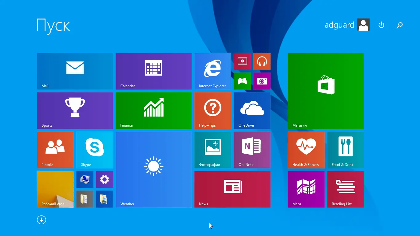The width and height of the screenshot is (420, 236).
Task: Open the Weather tile
Action: click(154, 170)
